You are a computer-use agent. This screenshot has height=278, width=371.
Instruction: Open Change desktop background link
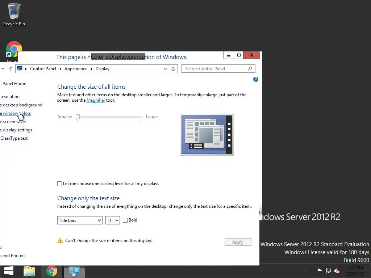pos(21,105)
